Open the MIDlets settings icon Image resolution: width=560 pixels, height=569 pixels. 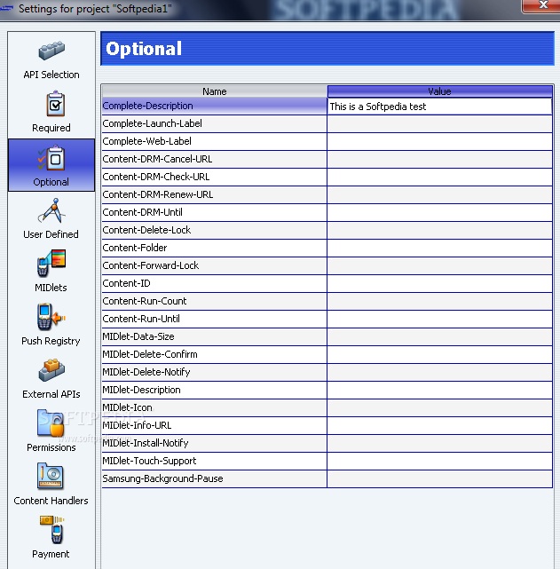[51, 265]
